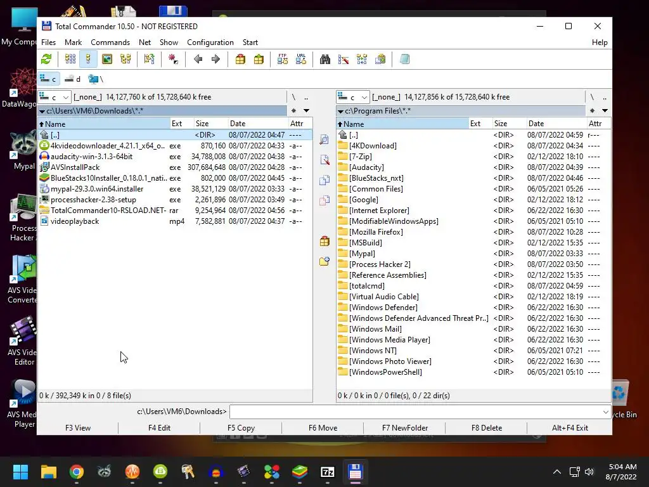649x487 pixels.
Task: Open Find Files binoculars icon
Action: [x=325, y=59]
